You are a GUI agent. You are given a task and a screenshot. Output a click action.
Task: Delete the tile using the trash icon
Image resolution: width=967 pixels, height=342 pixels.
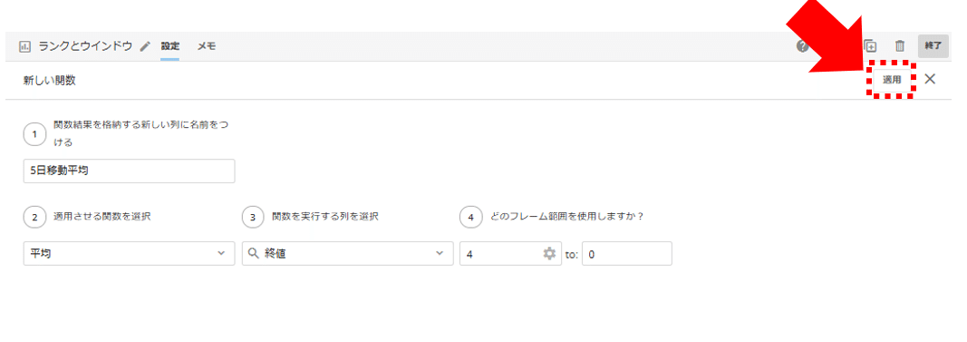click(900, 46)
